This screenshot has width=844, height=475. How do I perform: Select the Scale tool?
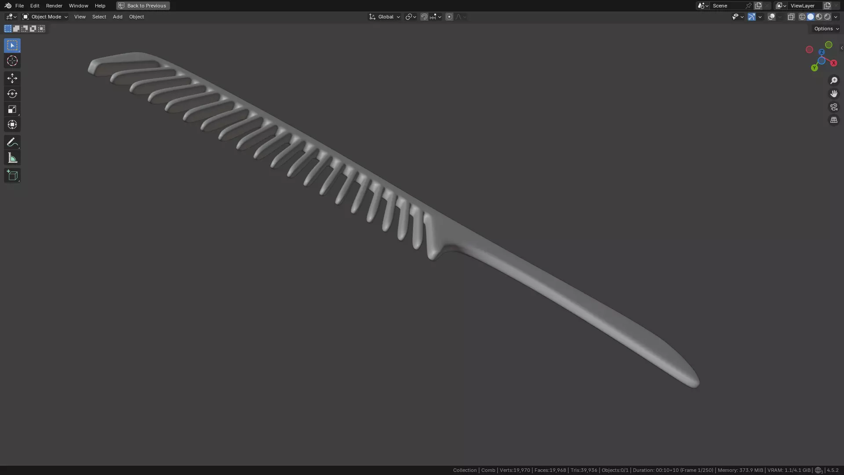click(12, 109)
